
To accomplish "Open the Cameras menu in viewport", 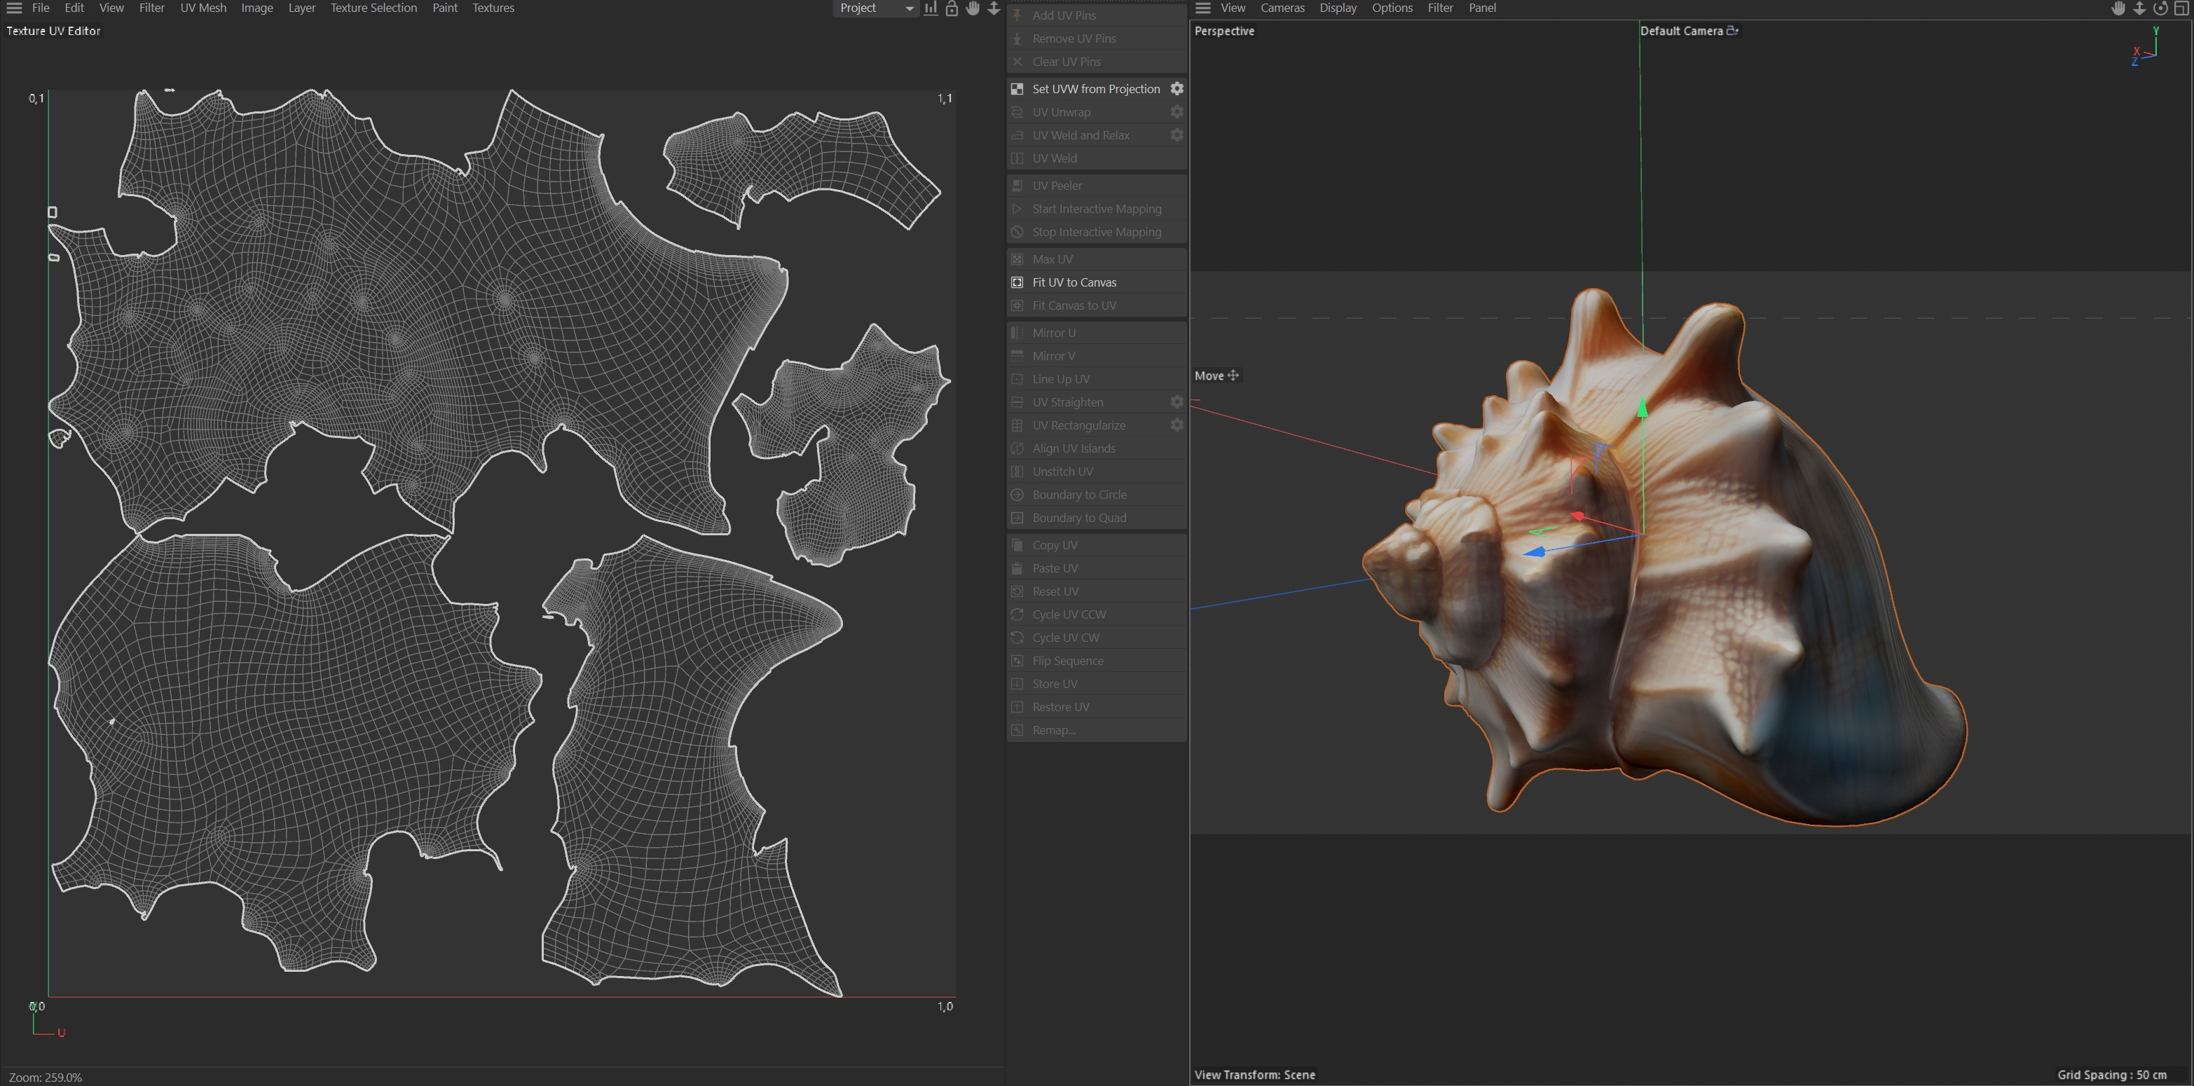I will point(1282,8).
